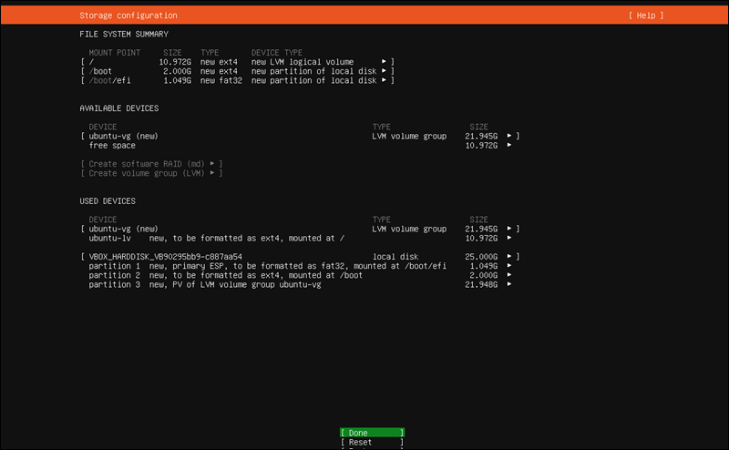Viewport: 729px width, 450px height.
Task: Open arrow for partition 1 ESP
Action: click(509, 266)
